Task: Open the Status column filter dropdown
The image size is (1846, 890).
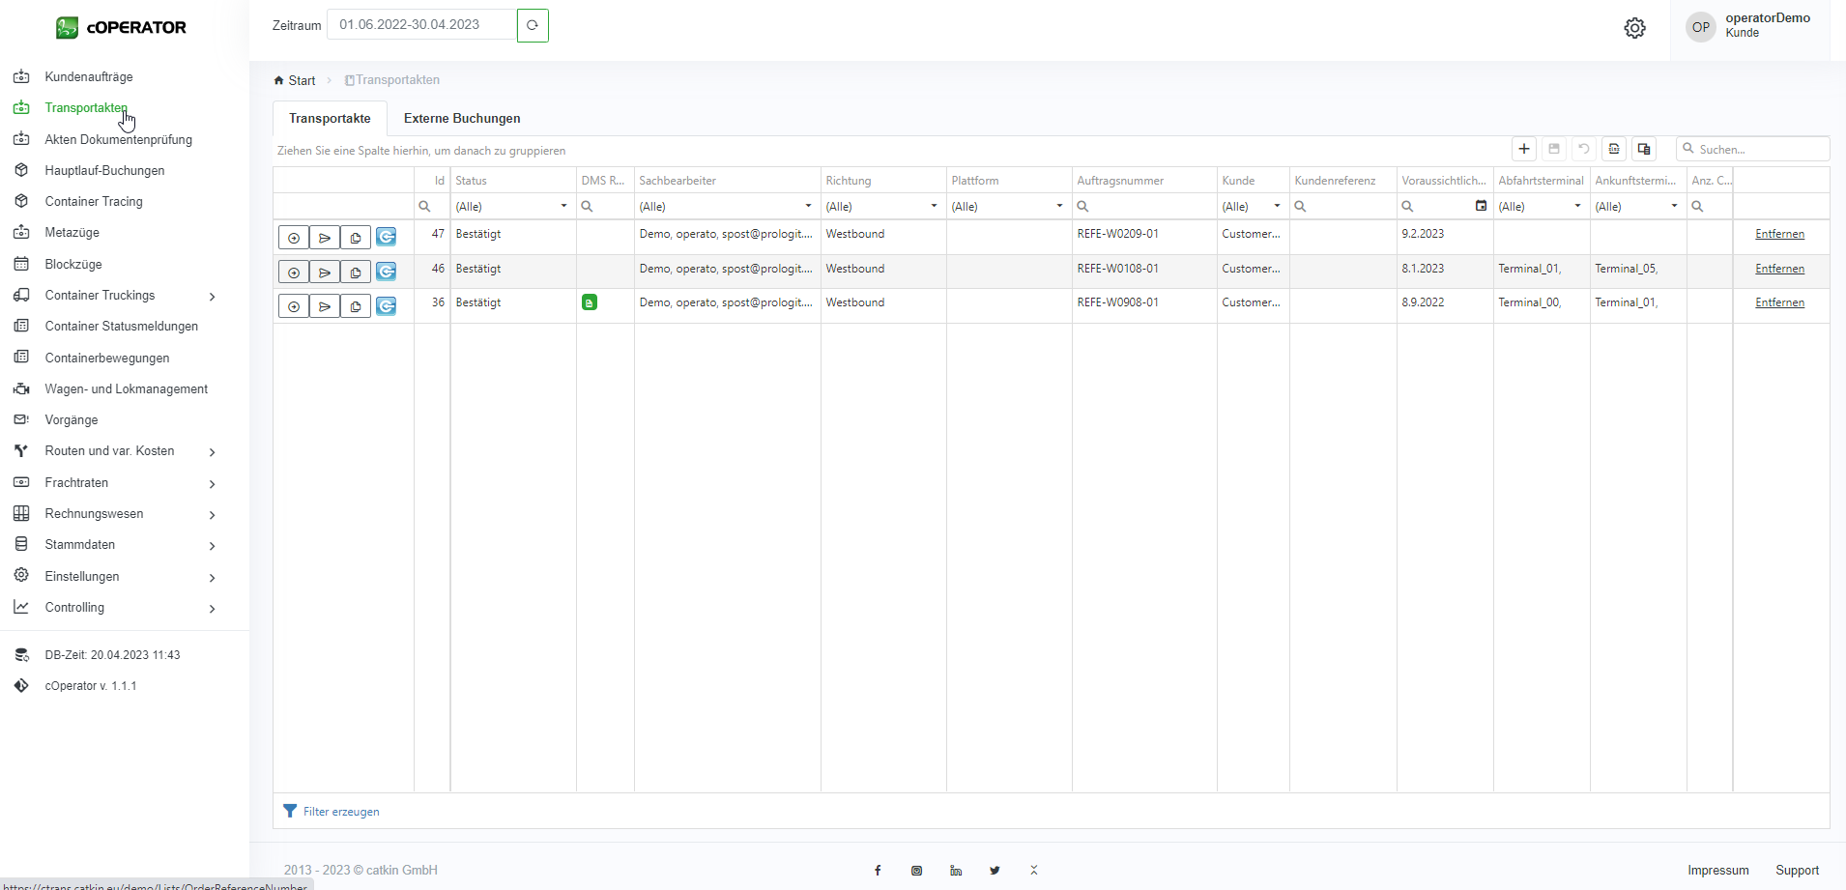Action: [563, 206]
